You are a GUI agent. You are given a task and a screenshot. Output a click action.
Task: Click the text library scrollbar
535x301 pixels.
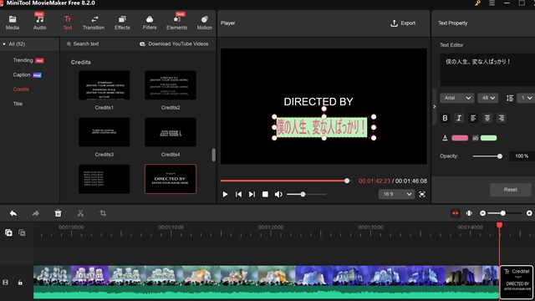[x=214, y=155]
